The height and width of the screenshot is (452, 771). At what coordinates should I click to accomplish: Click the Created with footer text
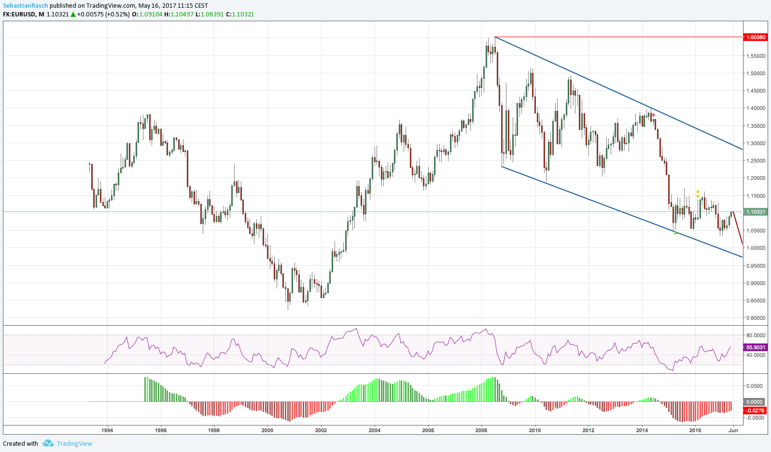[x=20, y=443]
